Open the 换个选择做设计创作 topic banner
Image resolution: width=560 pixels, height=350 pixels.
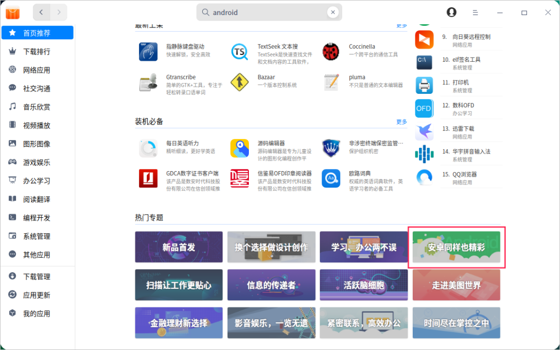271,247
